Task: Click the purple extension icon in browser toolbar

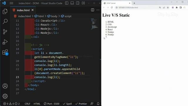Action: 173,7
